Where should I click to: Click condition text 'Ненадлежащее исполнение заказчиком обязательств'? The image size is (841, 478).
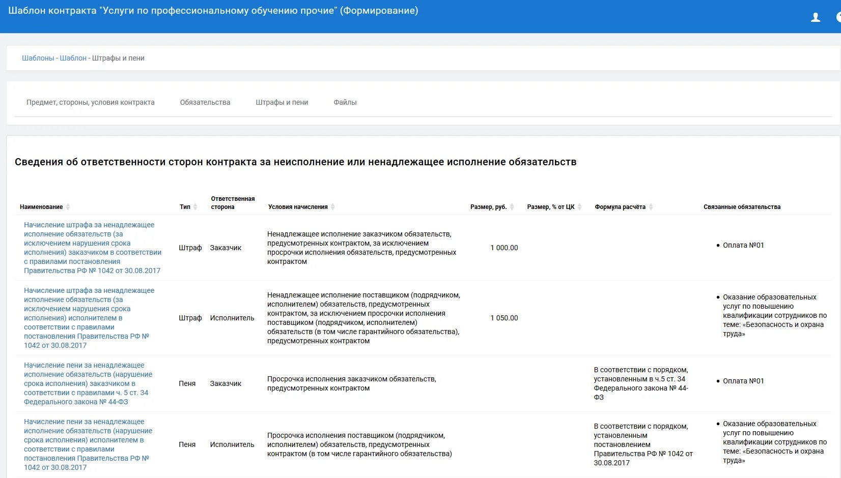(x=362, y=248)
